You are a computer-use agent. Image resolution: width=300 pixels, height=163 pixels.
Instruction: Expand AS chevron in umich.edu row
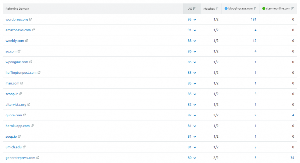(195, 147)
